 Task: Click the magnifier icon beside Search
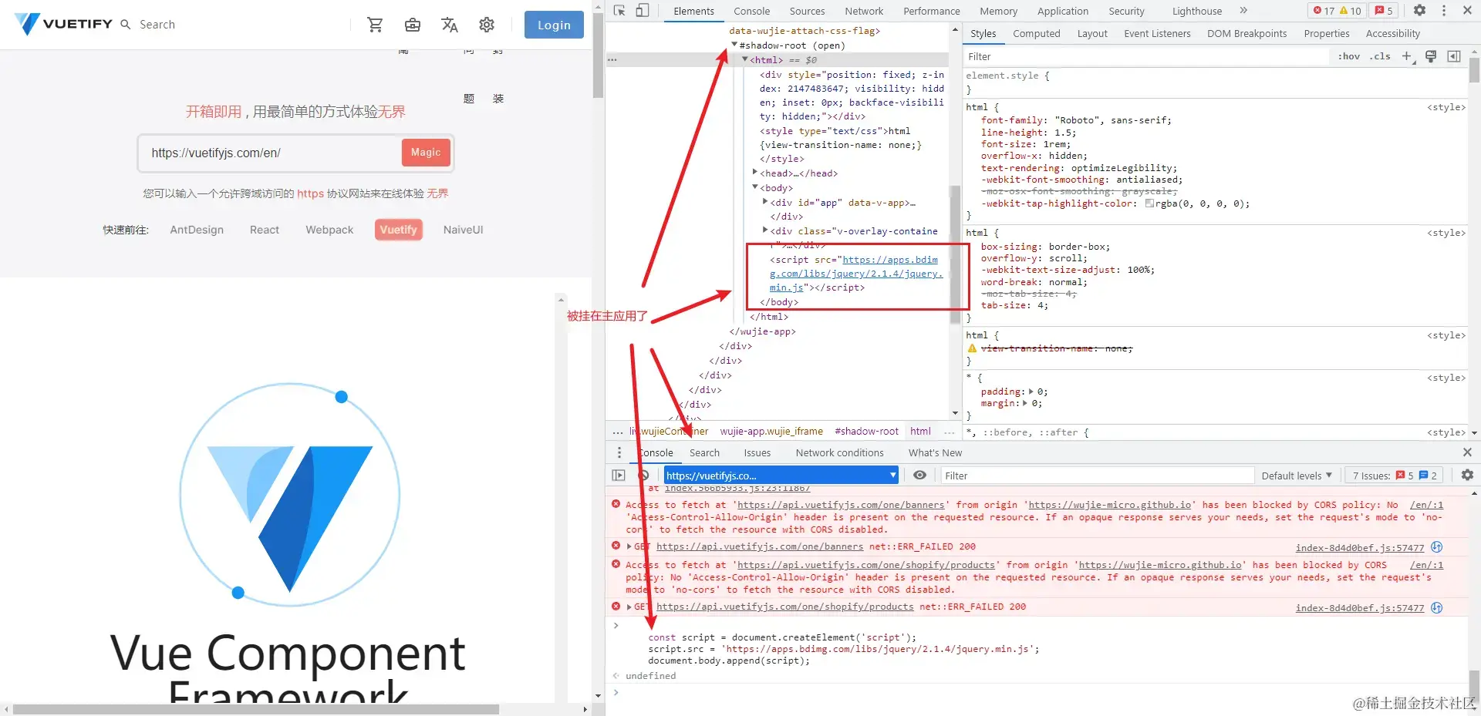pos(126,25)
